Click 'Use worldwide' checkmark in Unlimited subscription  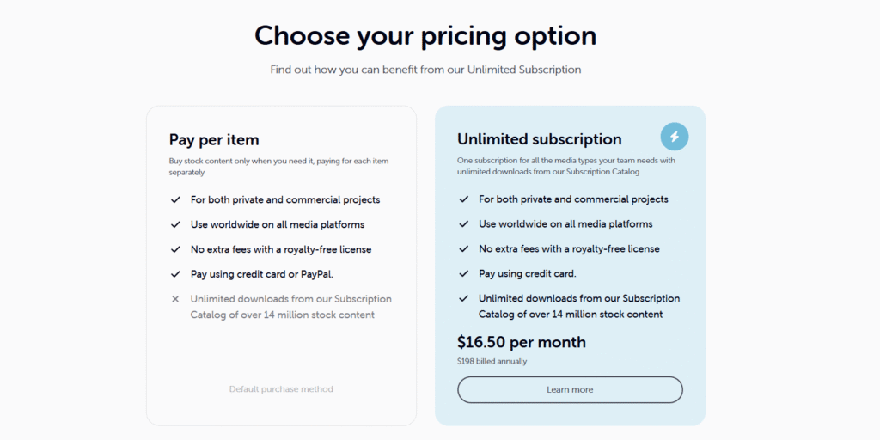pyautogui.click(x=463, y=224)
